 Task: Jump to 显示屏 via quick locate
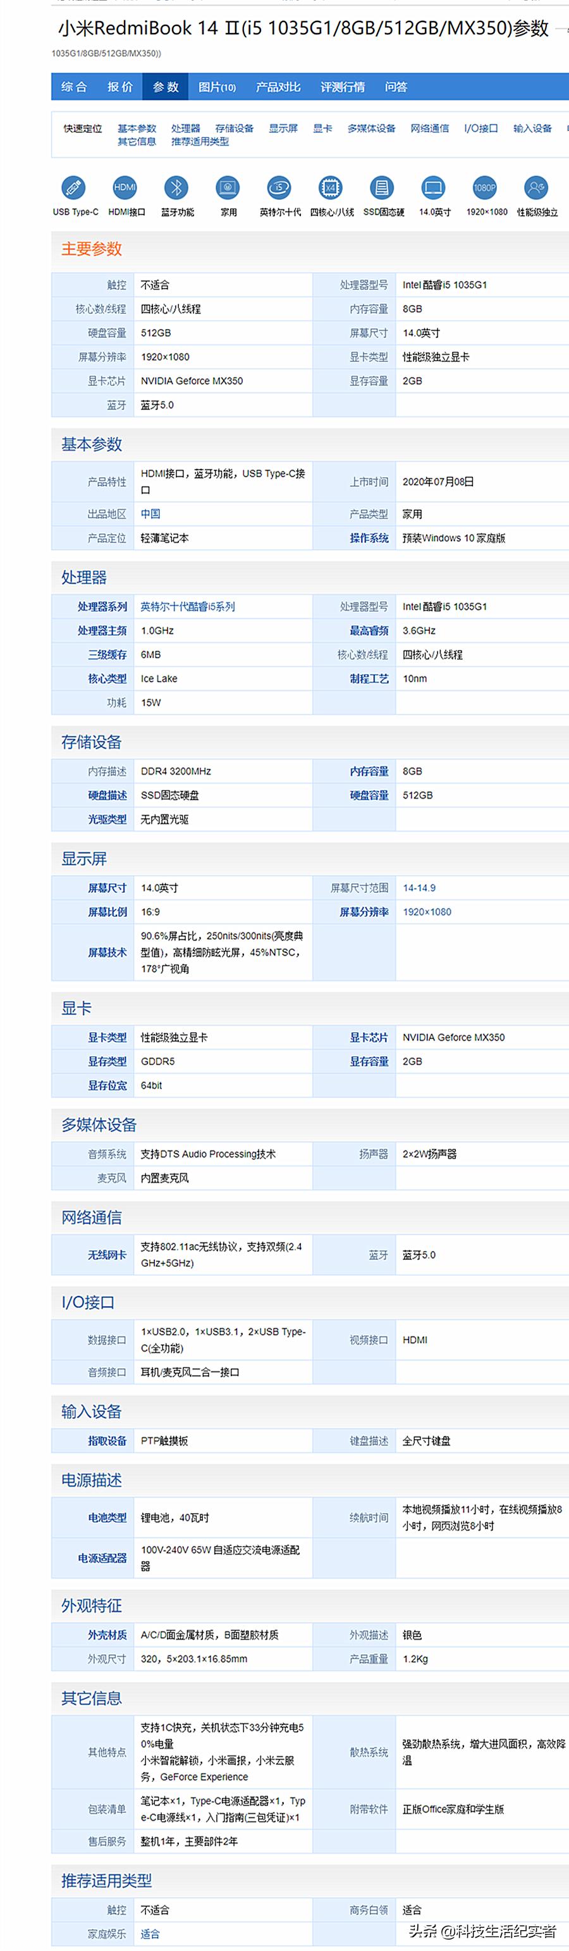coord(283,128)
